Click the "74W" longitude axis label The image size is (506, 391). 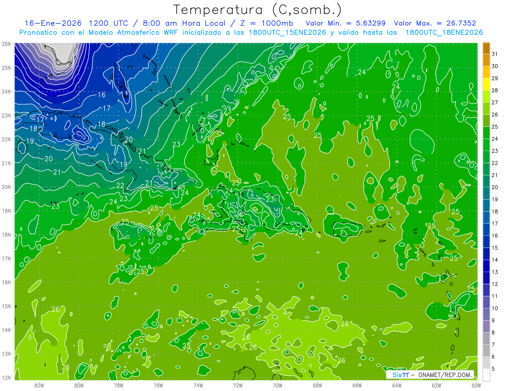(198, 385)
